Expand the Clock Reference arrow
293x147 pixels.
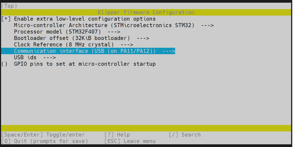(x=127, y=45)
